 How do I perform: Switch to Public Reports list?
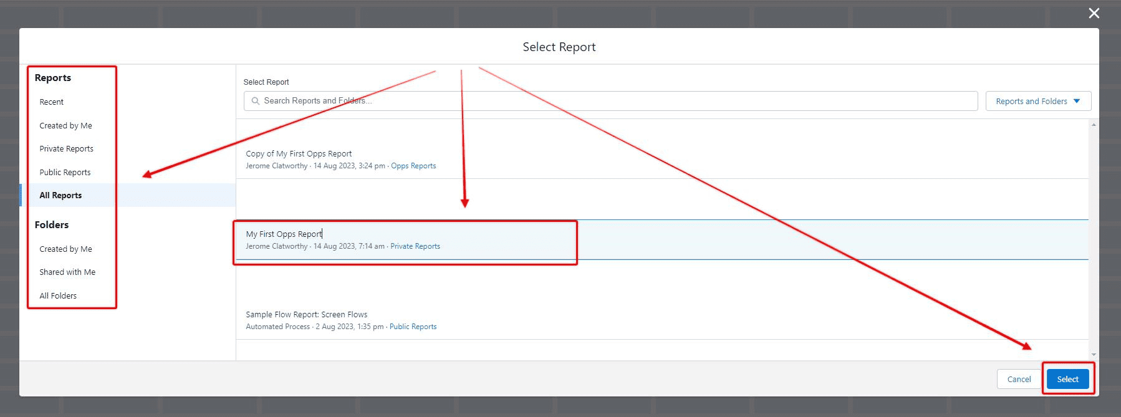pos(65,172)
